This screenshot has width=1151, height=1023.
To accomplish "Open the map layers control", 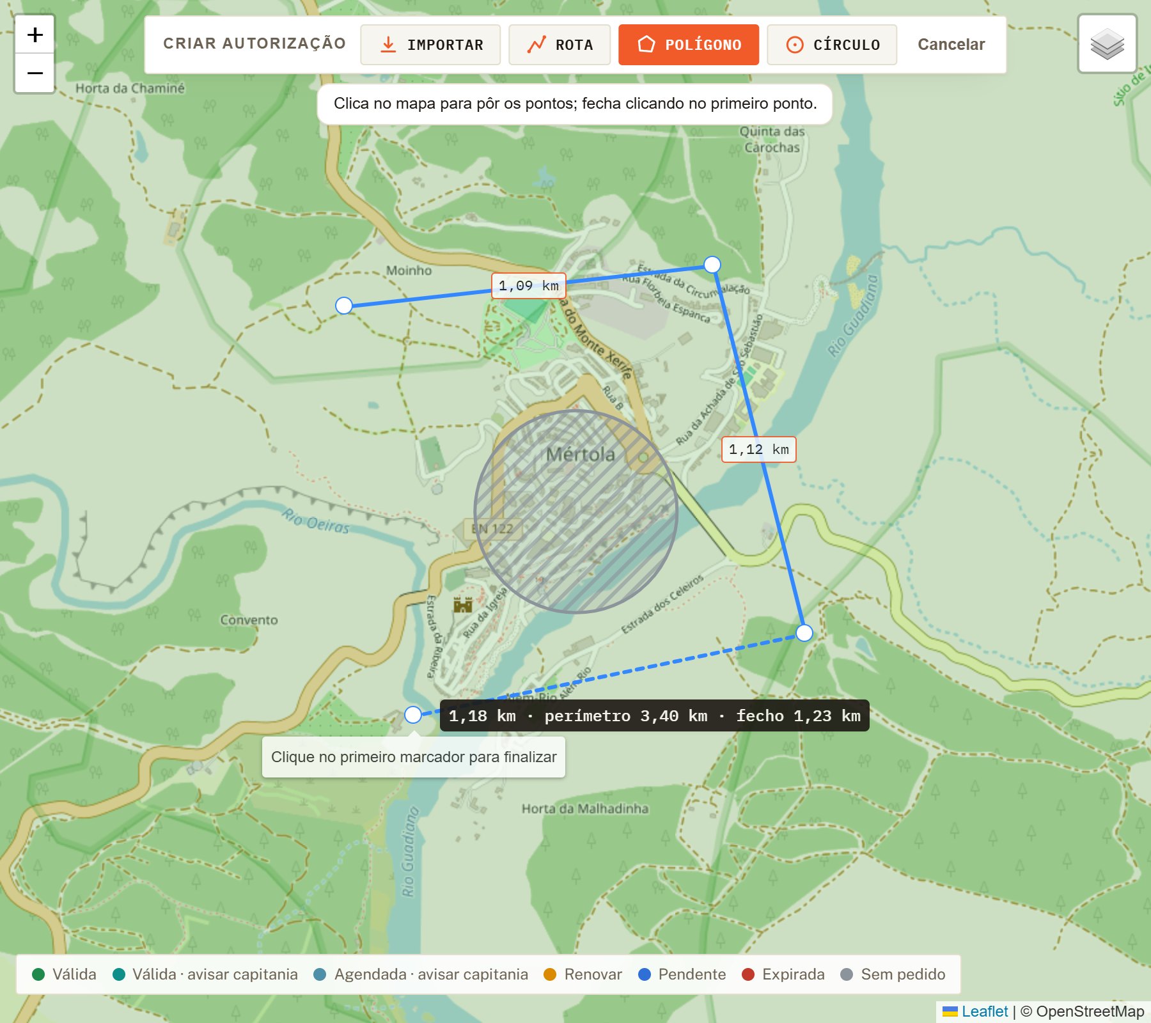I will pyautogui.click(x=1108, y=44).
